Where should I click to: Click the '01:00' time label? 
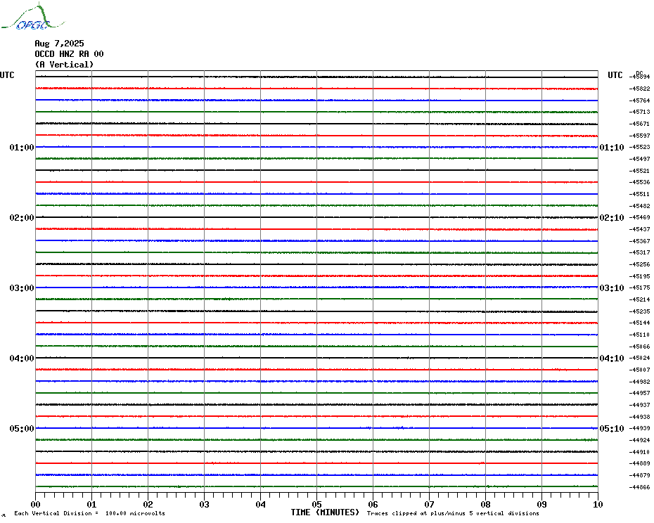[x=22, y=147]
